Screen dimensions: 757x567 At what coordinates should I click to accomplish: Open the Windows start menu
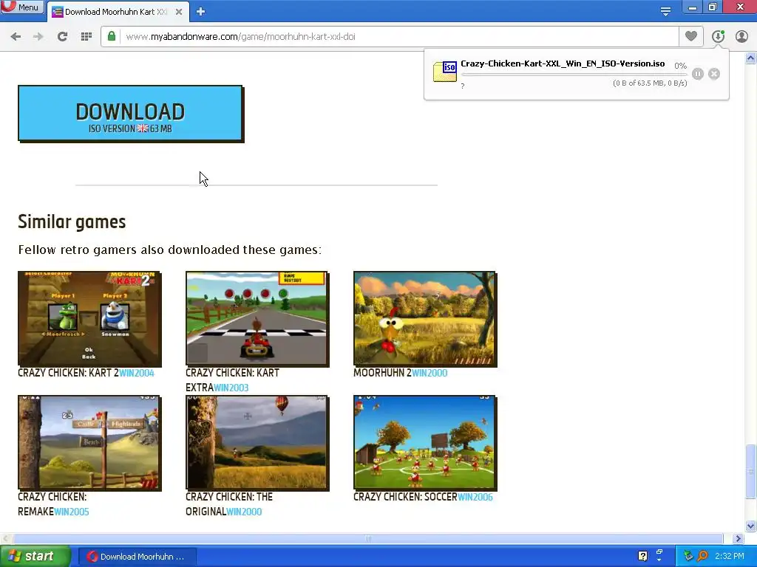(x=35, y=557)
